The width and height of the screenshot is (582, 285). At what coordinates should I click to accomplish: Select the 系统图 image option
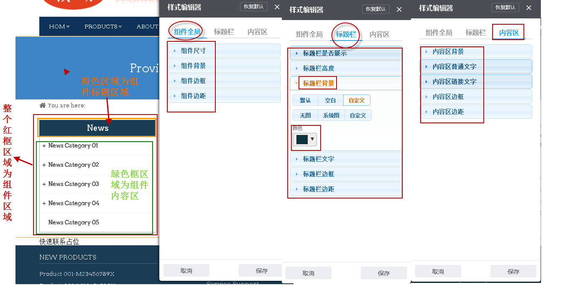pos(331,115)
